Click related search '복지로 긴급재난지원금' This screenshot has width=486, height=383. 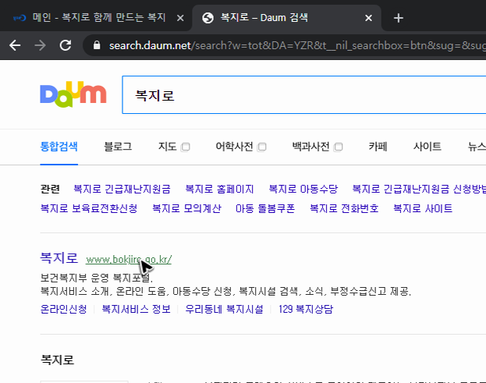coord(122,189)
